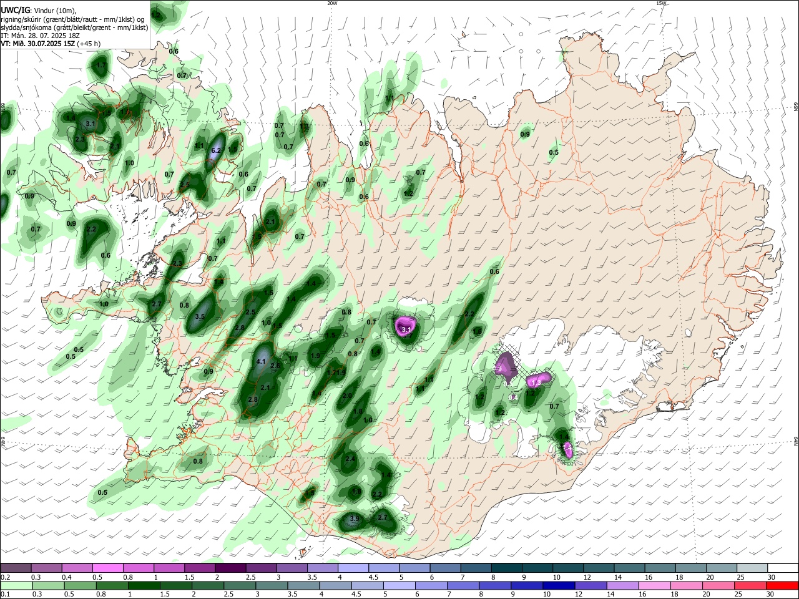
Task: Click the "slydda/snjókoma" legend description line
Action: point(74,27)
